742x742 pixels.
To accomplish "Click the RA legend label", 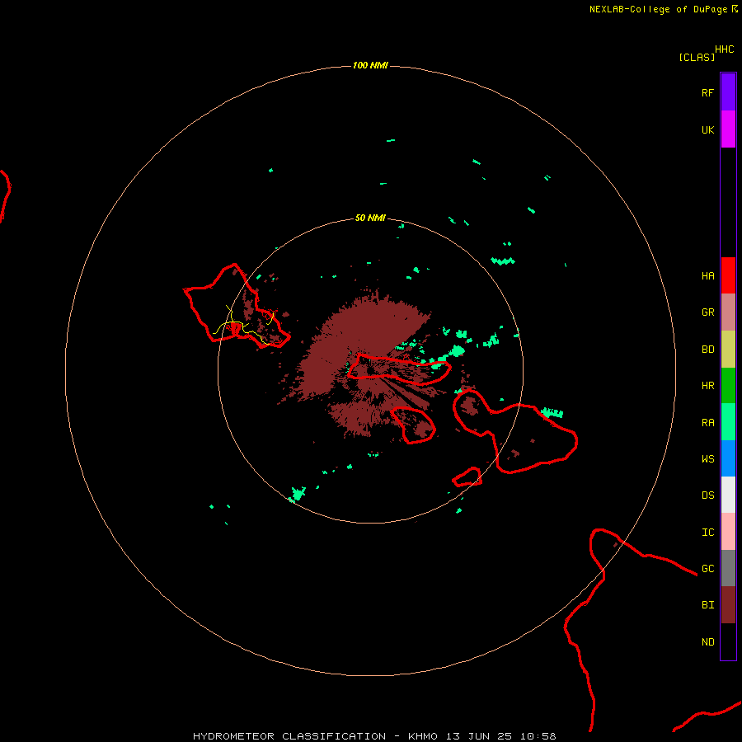I will click(x=707, y=423).
